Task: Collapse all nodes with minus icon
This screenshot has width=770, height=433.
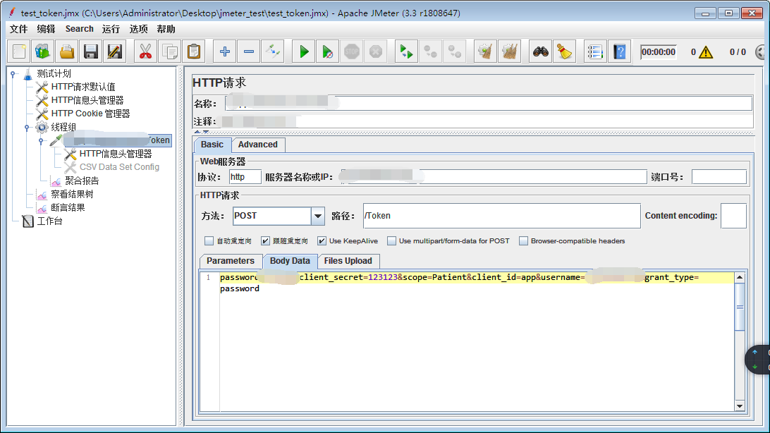Action: tap(249, 51)
